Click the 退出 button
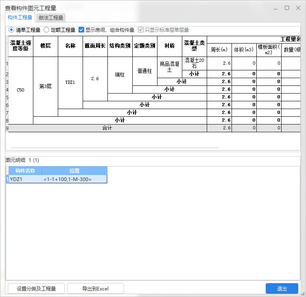306x297 pixels. click(x=282, y=288)
